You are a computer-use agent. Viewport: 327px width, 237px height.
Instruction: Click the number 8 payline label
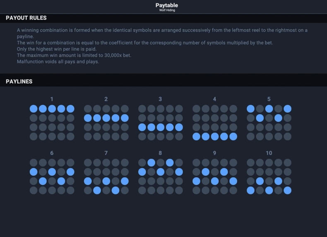coord(160,153)
